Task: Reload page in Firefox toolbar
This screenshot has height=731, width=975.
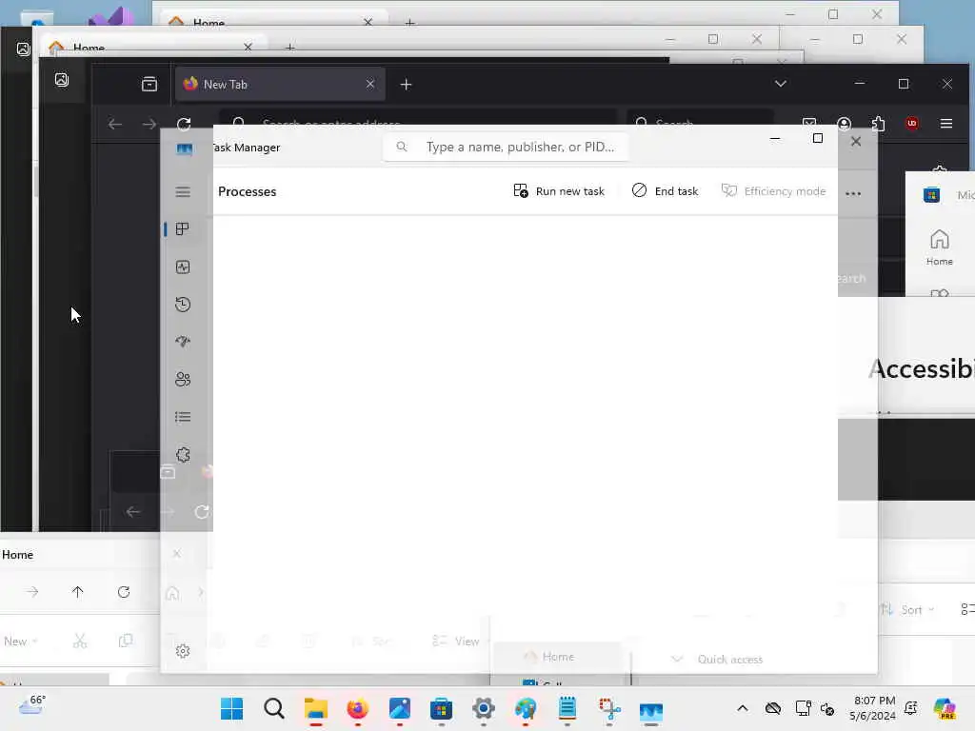Action: [184, 124]
